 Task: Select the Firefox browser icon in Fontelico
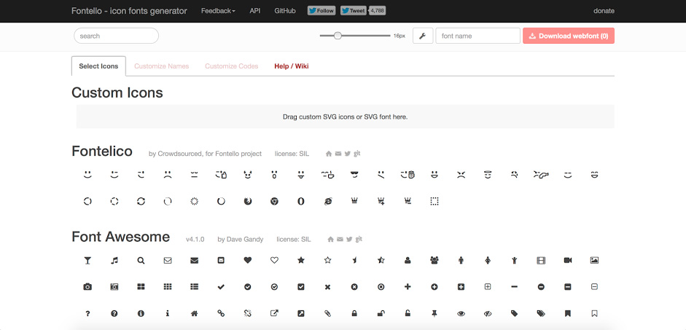click(x=248, y=202)
